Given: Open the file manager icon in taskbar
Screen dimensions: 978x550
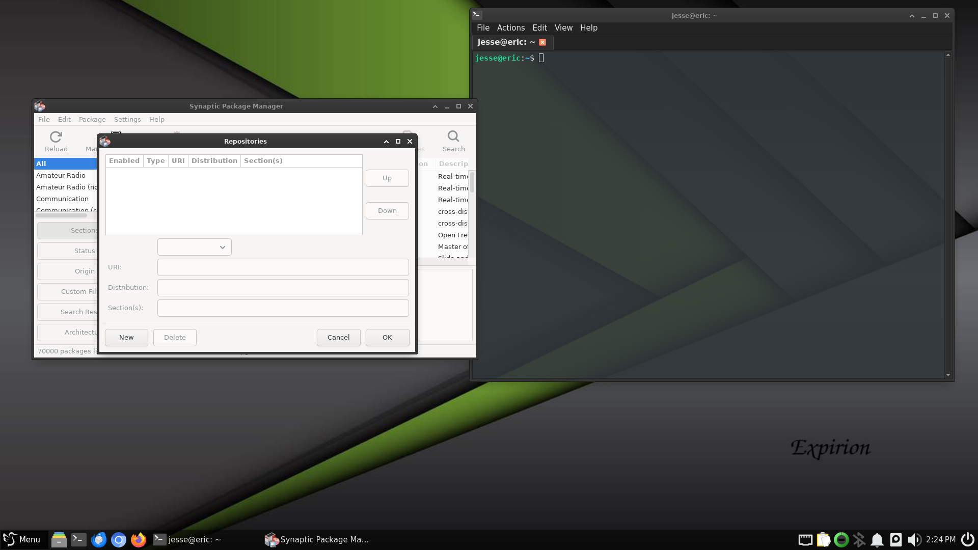Looking at the screenshot, I should tap(59, 539).
